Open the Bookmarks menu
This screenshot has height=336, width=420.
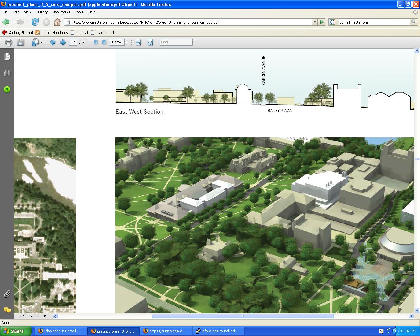61,12
